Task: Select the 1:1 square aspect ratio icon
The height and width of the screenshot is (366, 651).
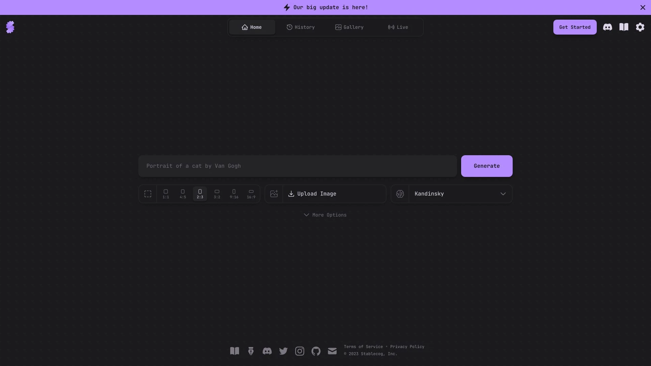Action: (x=165, y=194)
